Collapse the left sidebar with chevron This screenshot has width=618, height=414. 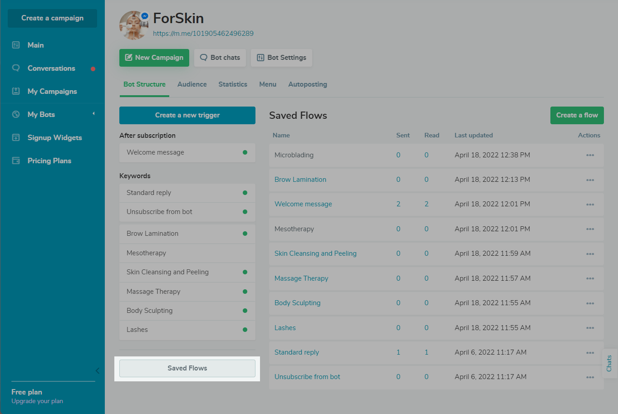98,370
